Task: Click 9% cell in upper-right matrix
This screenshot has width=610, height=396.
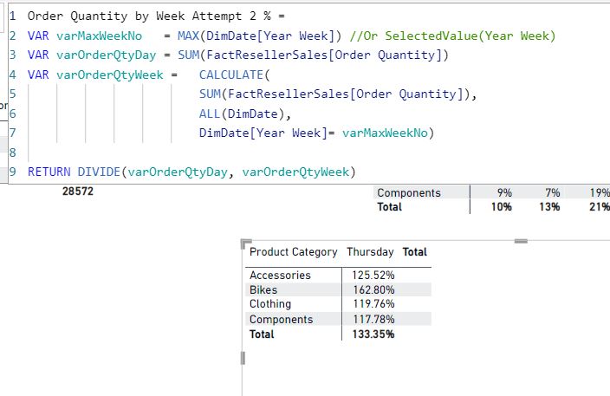Action: pyautogui.click(x=504, y=193)
